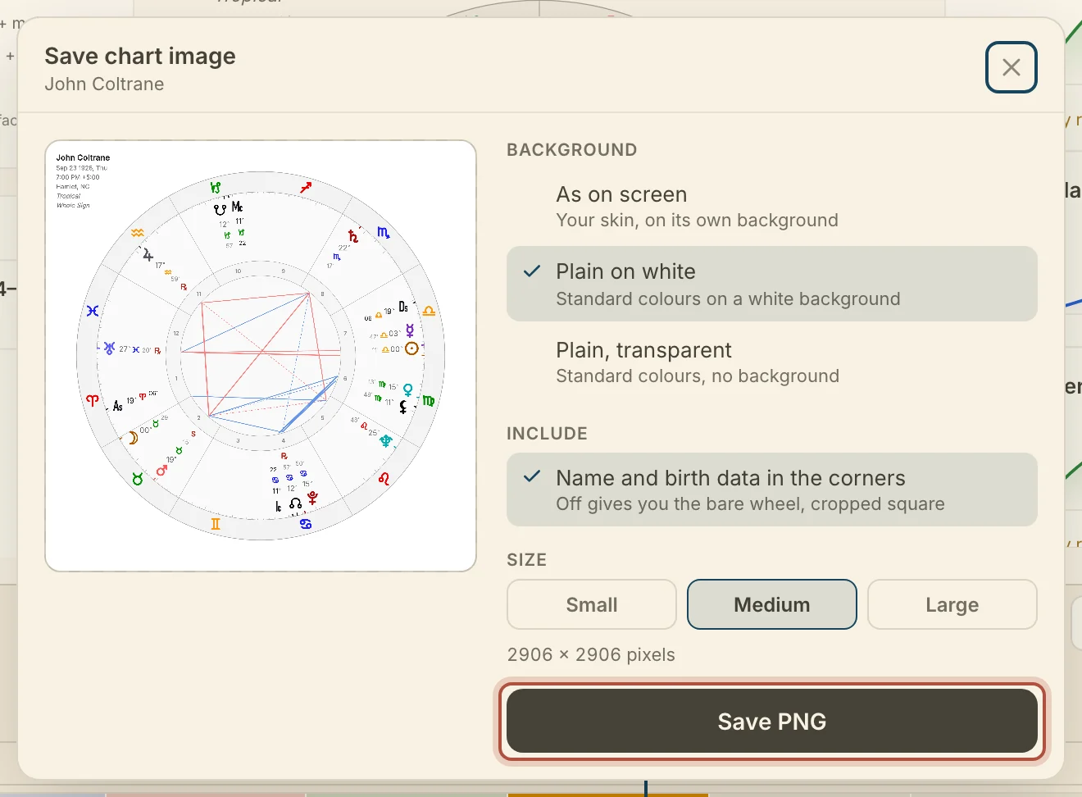This screenshot has width=1082, height=797.
Task: Click the BACKGROUND section label
Action: pyautogui.click(x=572, y=150)
